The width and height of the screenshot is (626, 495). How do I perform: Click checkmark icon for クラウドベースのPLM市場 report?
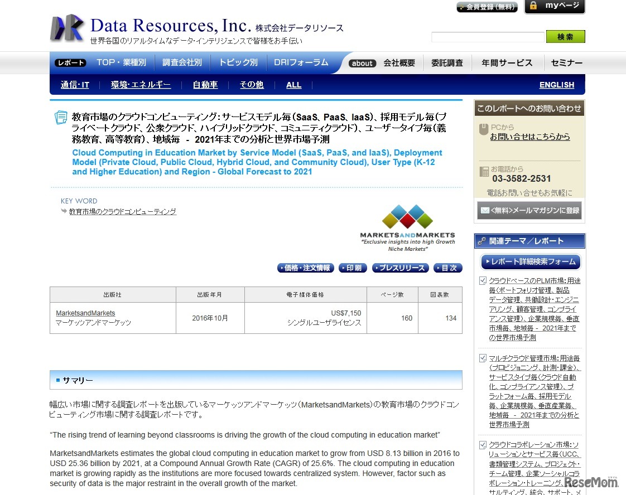[483, 280]
